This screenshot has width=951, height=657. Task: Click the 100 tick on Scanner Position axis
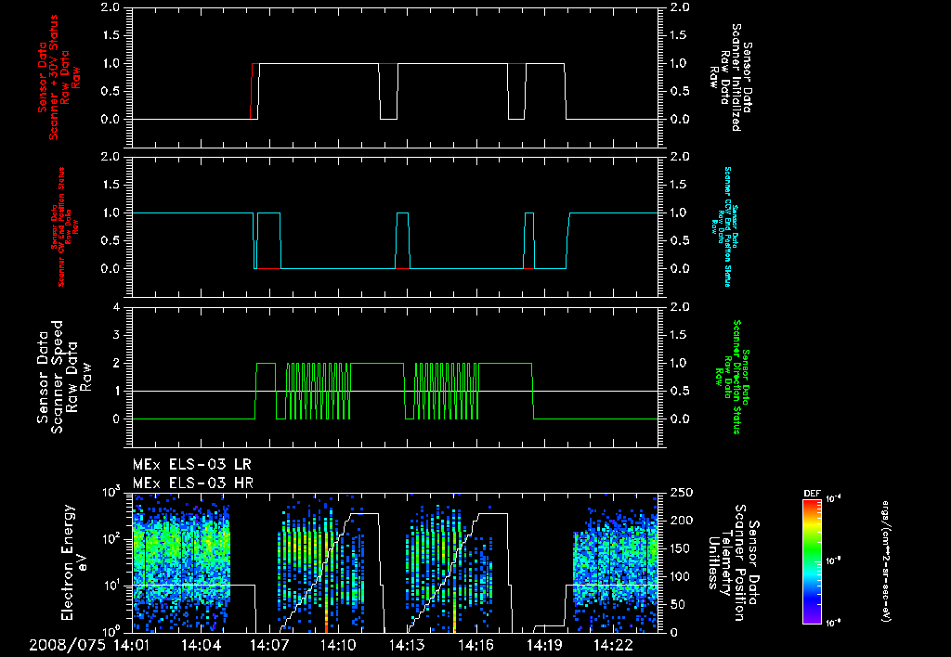click(682, 576)
